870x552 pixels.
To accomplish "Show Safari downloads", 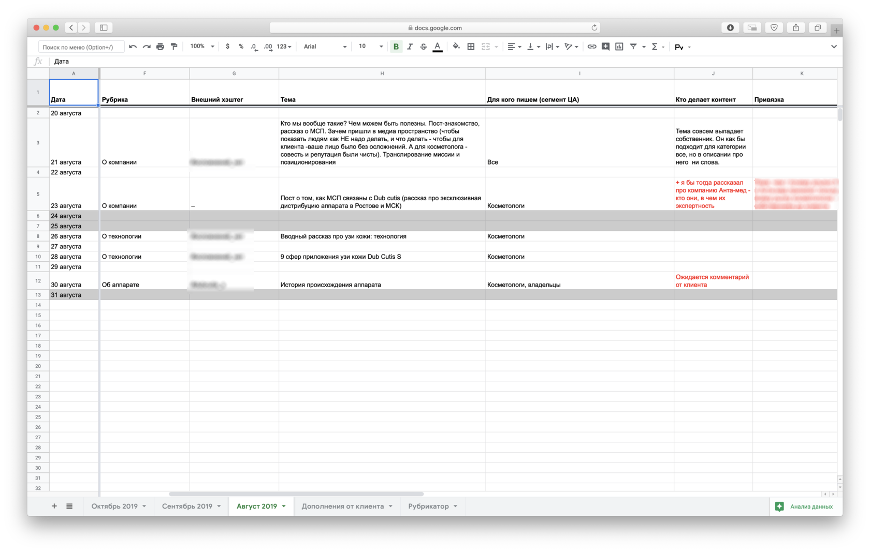I will 730,27.
